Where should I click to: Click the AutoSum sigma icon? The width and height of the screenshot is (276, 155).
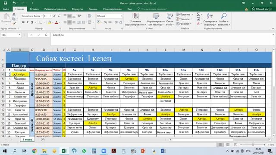[x=198, y=14]
